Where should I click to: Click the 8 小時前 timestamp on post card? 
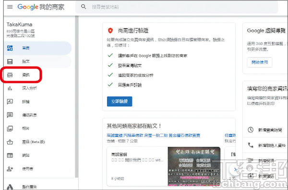coord(118,179)
